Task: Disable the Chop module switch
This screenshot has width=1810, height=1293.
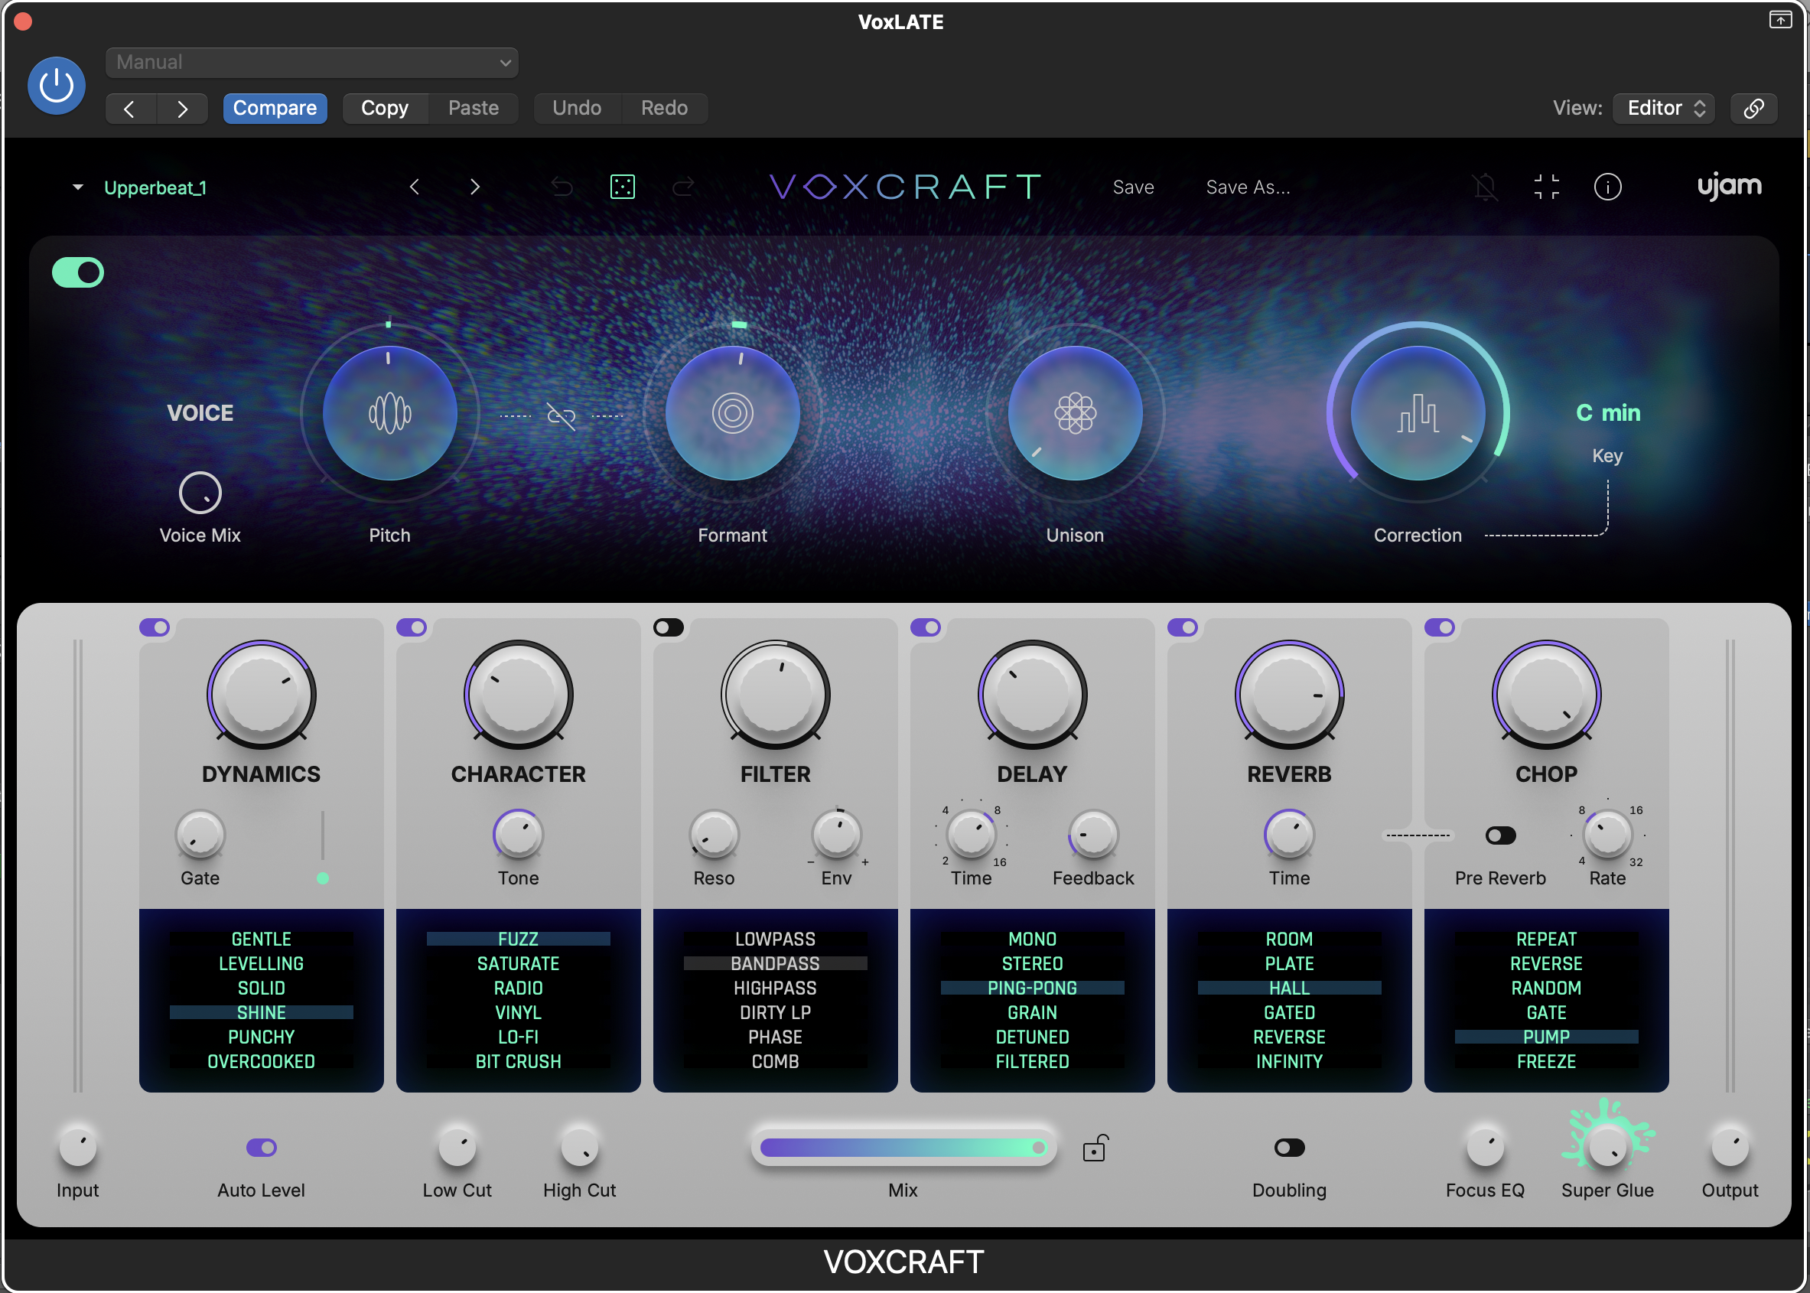Action: coord(1440,627)
